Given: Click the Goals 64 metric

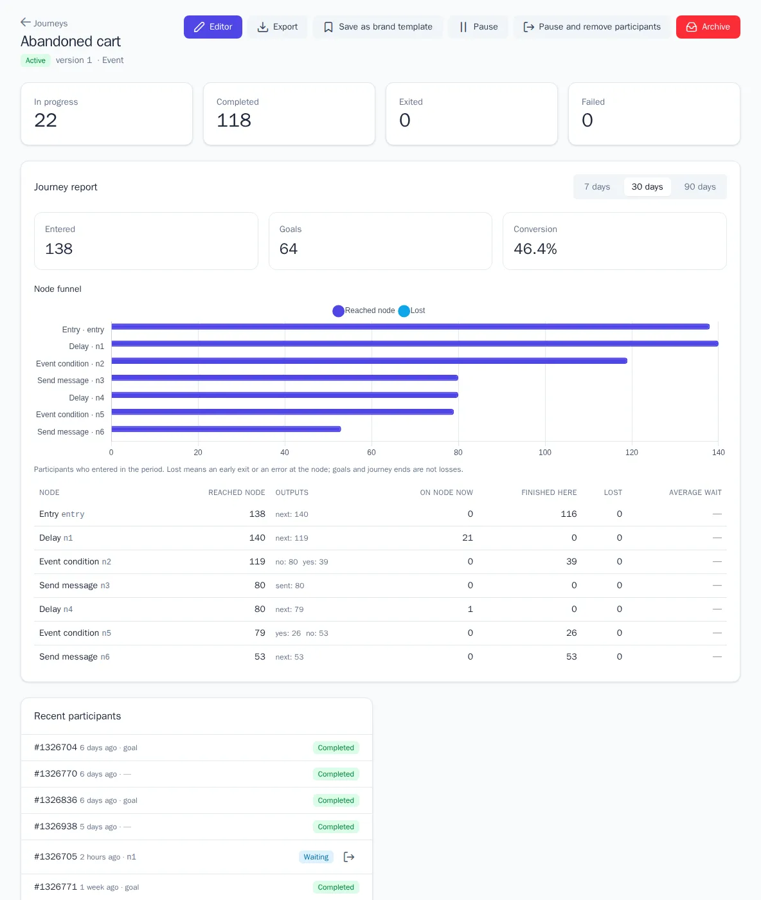Looking at the screenshot, I should [380, 241].
